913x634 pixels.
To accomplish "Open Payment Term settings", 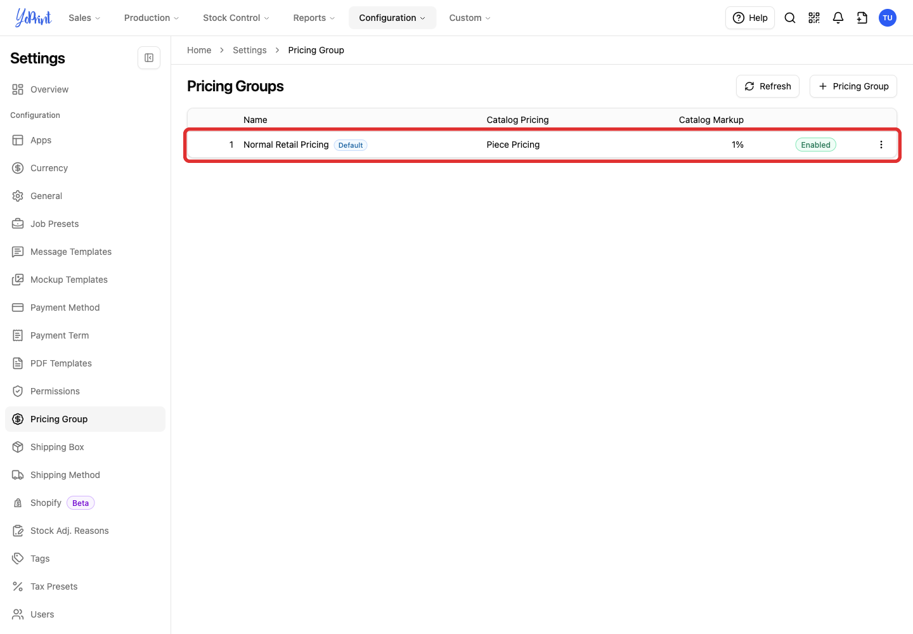I will tap(85, 335).
